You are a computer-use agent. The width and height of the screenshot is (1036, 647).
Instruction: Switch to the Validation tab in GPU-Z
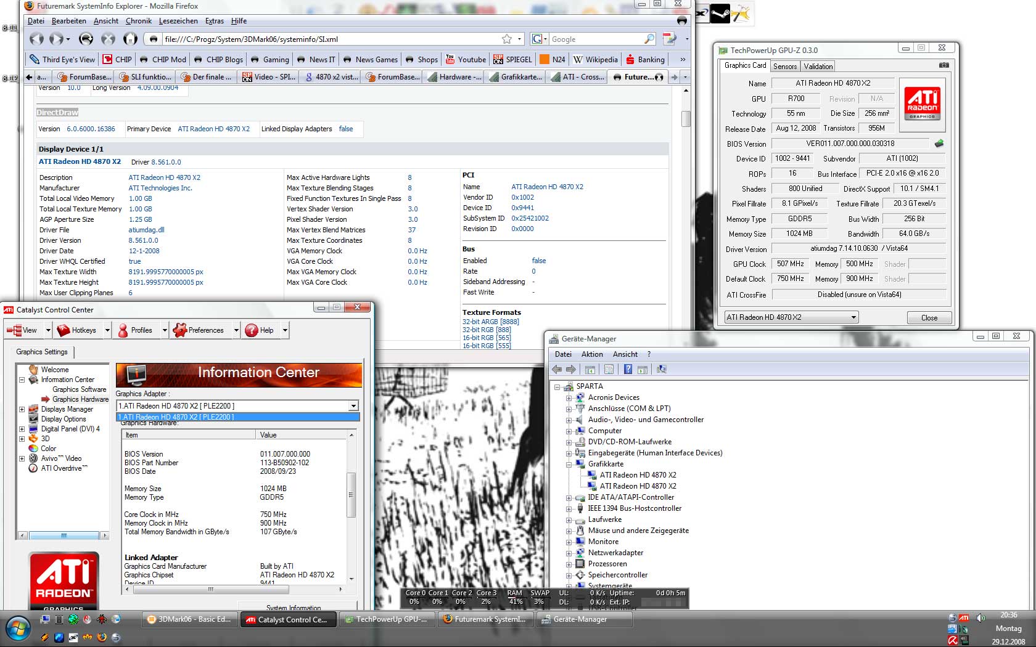(x=818, y=66)
